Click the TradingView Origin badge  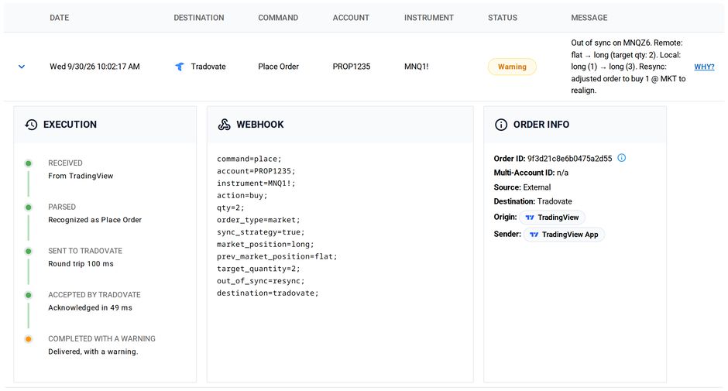(x=551, y=218)
